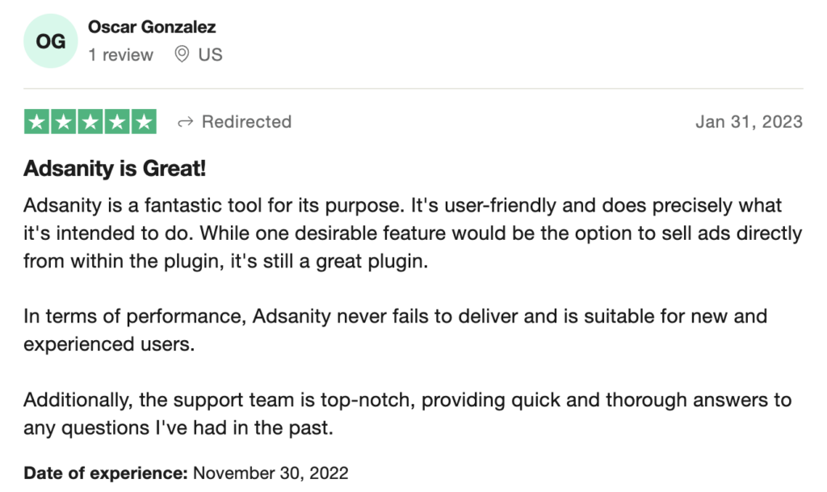
Task: Click the Date of experience label
Action: 106,473
